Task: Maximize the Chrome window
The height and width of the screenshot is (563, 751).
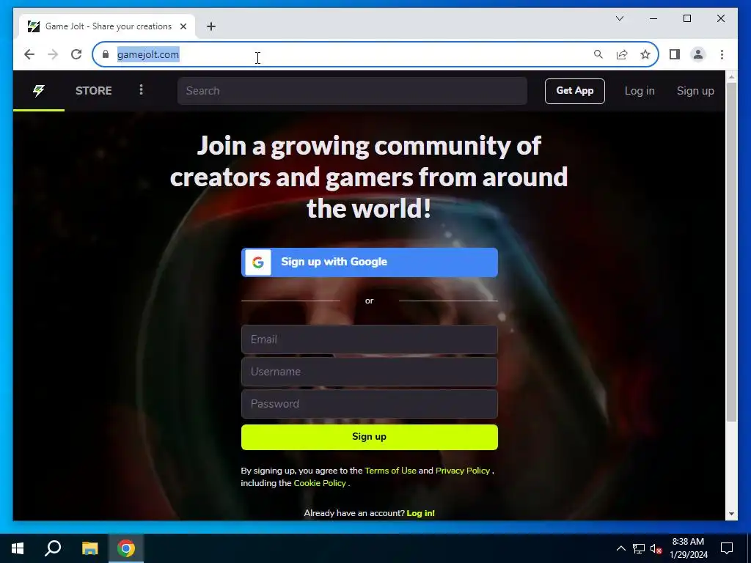Action: [686, 18]
